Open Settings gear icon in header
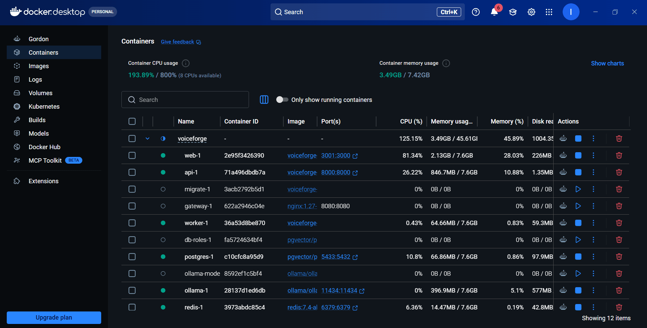Viewport: 647px width, 328px height. tap(531, 12)
